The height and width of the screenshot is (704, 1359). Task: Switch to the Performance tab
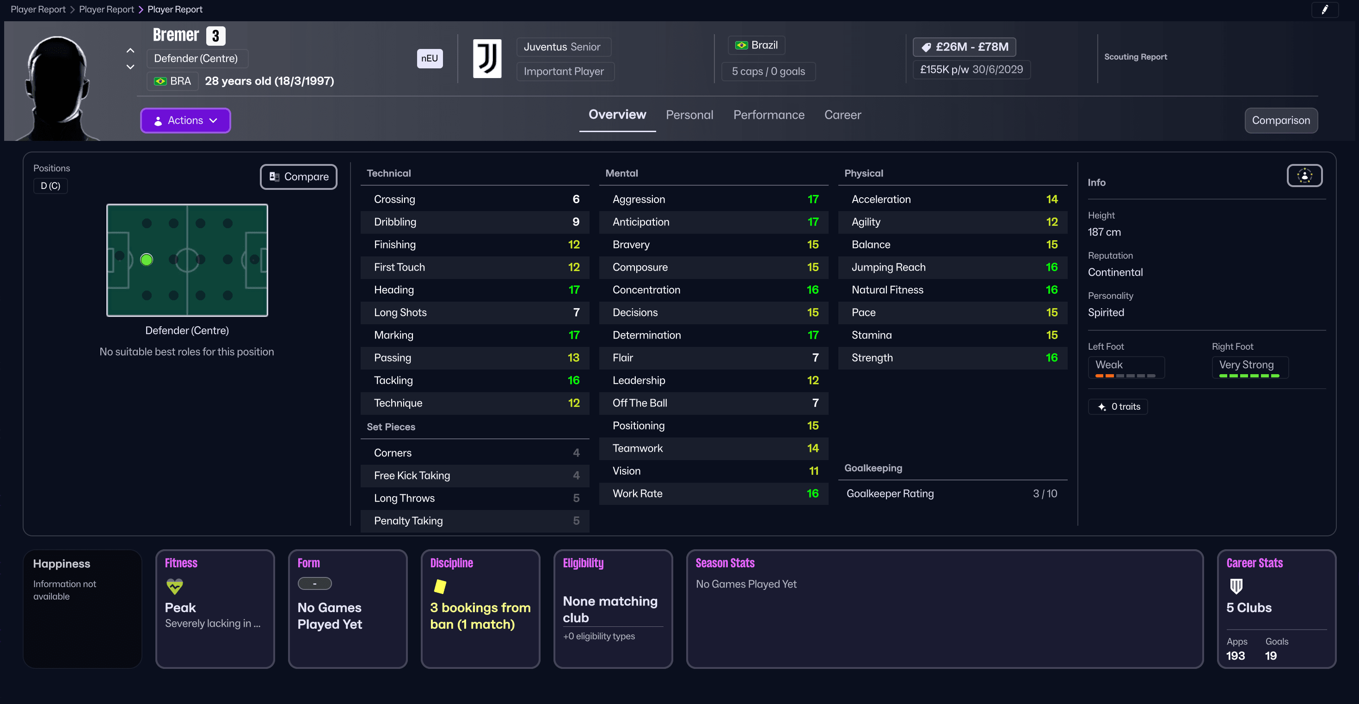pos(768,115)
